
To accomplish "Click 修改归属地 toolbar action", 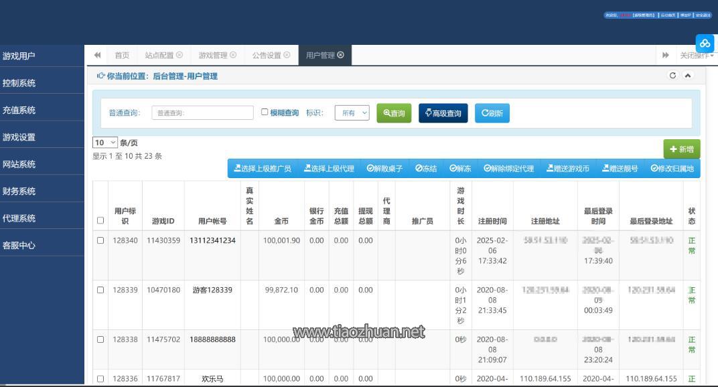I will coord(672,169).
